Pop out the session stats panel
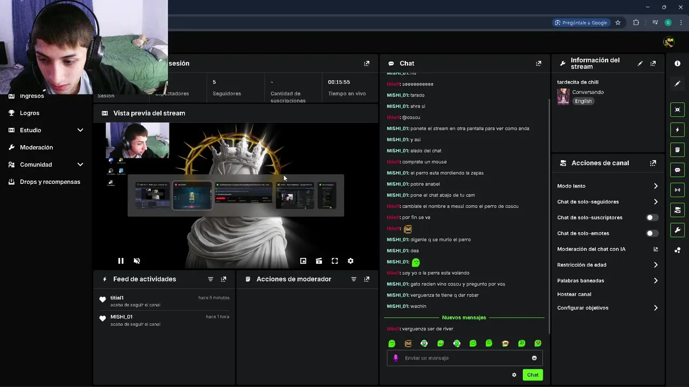689x387 pixels. [x=367, y=63]
